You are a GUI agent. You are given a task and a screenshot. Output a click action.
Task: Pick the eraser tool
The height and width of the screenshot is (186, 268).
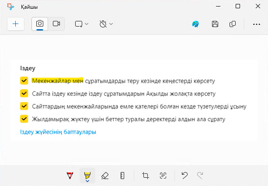point(104,175)
